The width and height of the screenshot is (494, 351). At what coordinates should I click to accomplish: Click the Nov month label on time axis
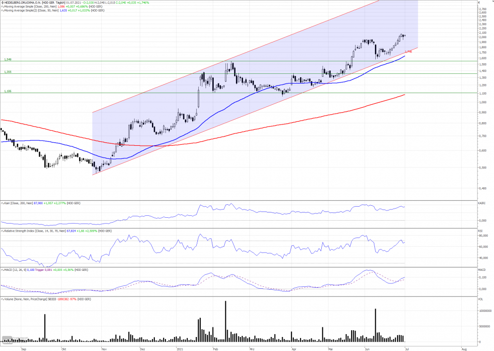(x=104, y=349)
